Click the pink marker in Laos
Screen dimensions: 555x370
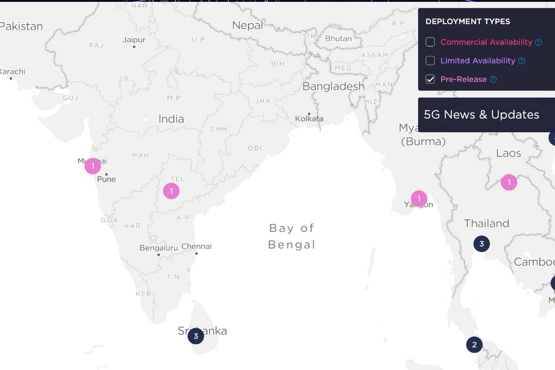[x=509, y=182]
